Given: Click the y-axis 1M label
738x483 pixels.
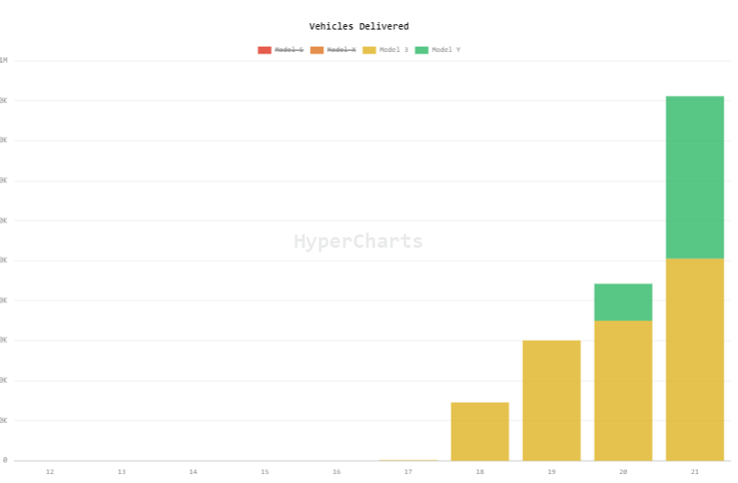Looking at the screenshot, I should (4, 61).
